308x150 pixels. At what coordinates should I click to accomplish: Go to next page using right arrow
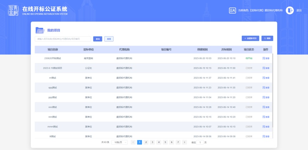tap(184, 142)
